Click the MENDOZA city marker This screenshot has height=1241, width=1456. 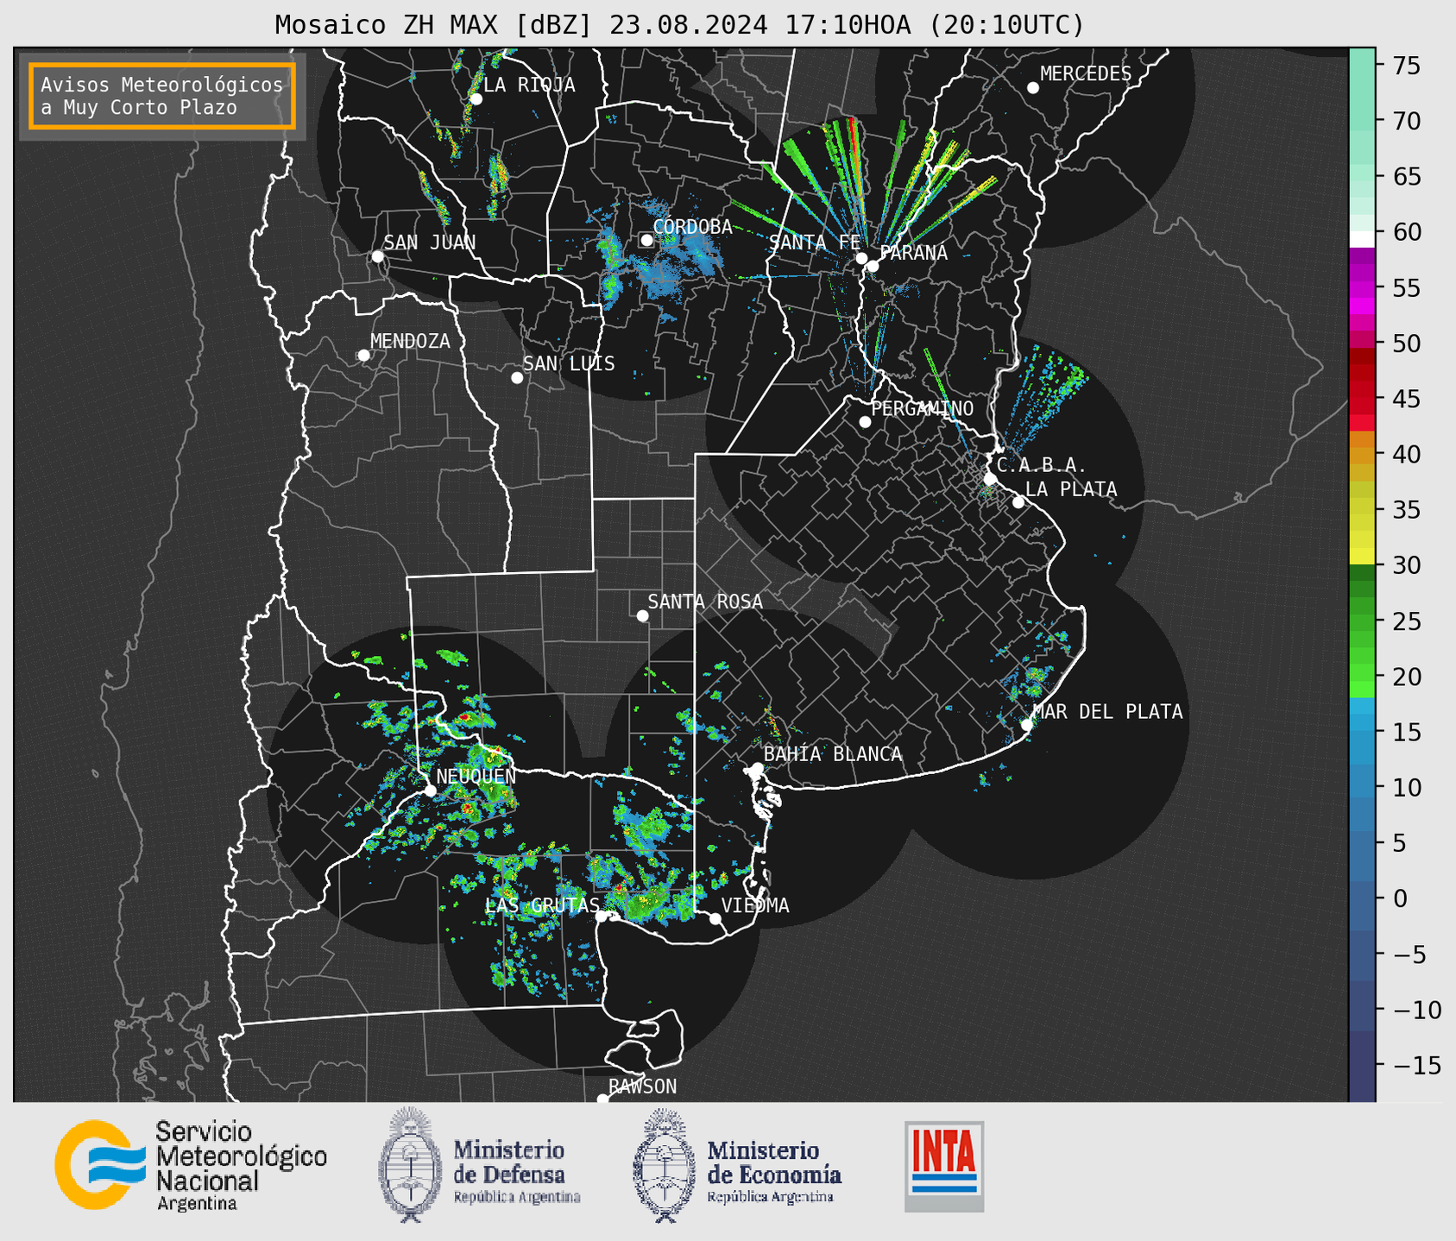click(363, 356)
